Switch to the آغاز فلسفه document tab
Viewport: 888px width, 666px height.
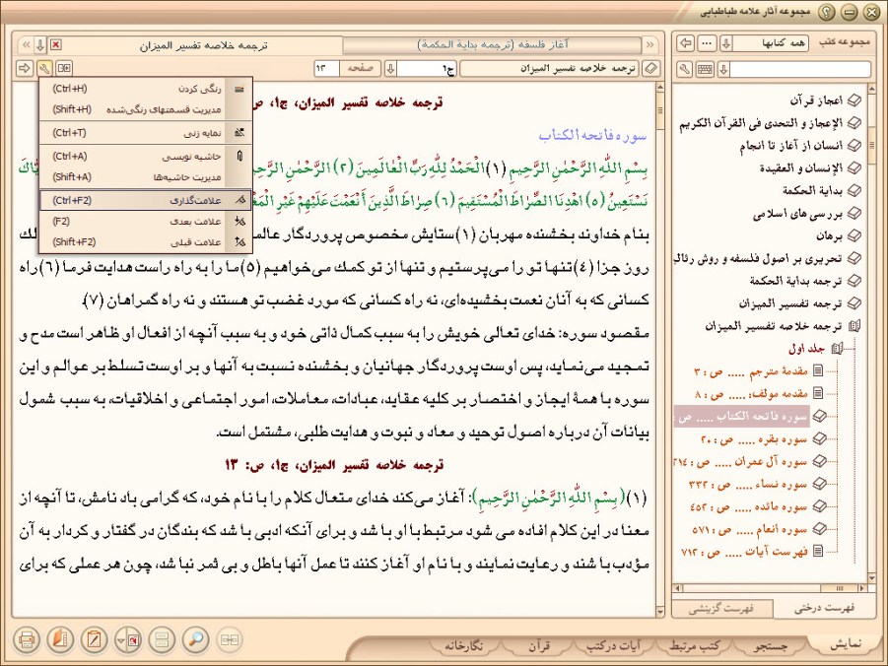coord(492,44)
